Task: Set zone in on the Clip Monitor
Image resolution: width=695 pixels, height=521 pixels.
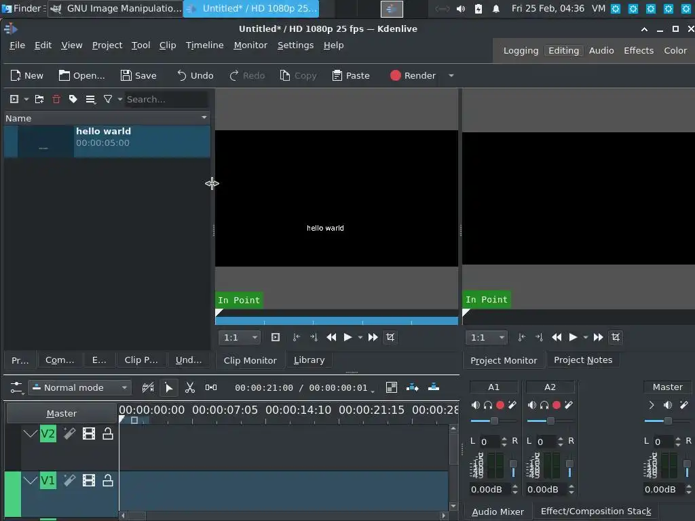Action: point(297,338)
